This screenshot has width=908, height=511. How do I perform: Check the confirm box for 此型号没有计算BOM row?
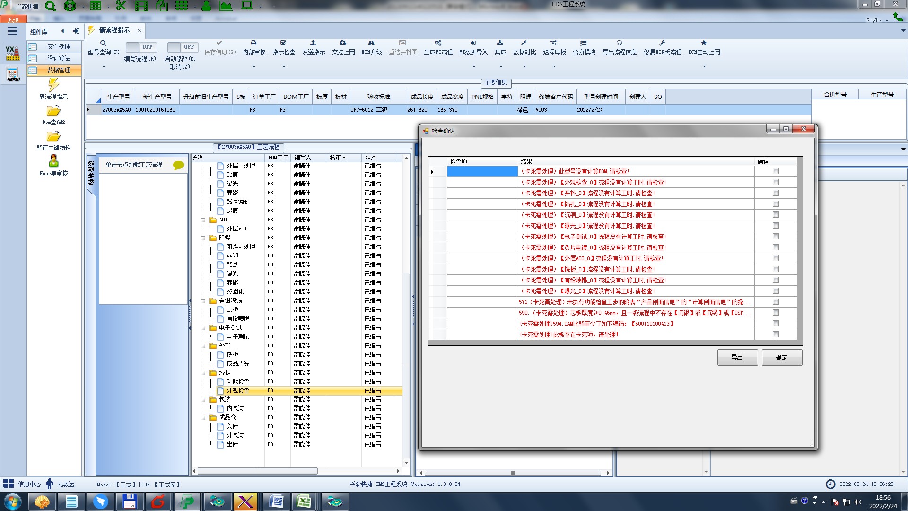tap(776, 171)
